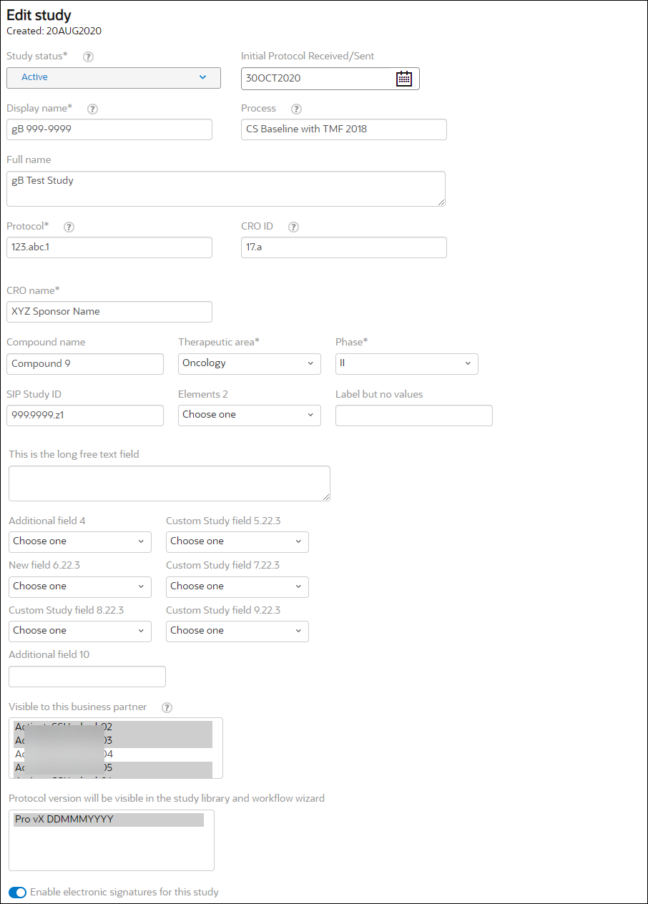Click the help icon beside Process
The image size is (648, 904).
pos(297,109)
